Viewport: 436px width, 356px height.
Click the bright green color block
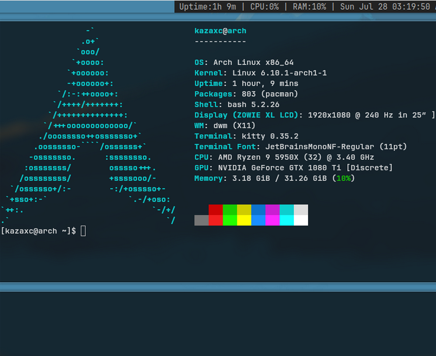230,220
